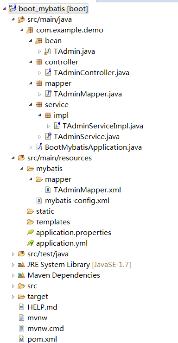Select the TAdminServiceImpl.java label
This screenshot has height=343, width=178.
coord(103,126)
